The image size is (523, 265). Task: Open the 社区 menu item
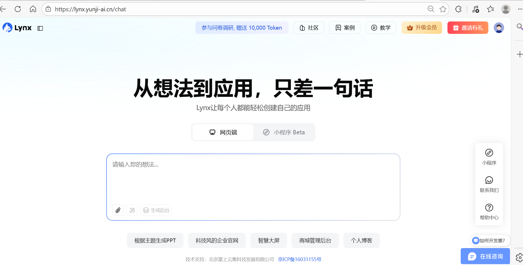(309, 27)
